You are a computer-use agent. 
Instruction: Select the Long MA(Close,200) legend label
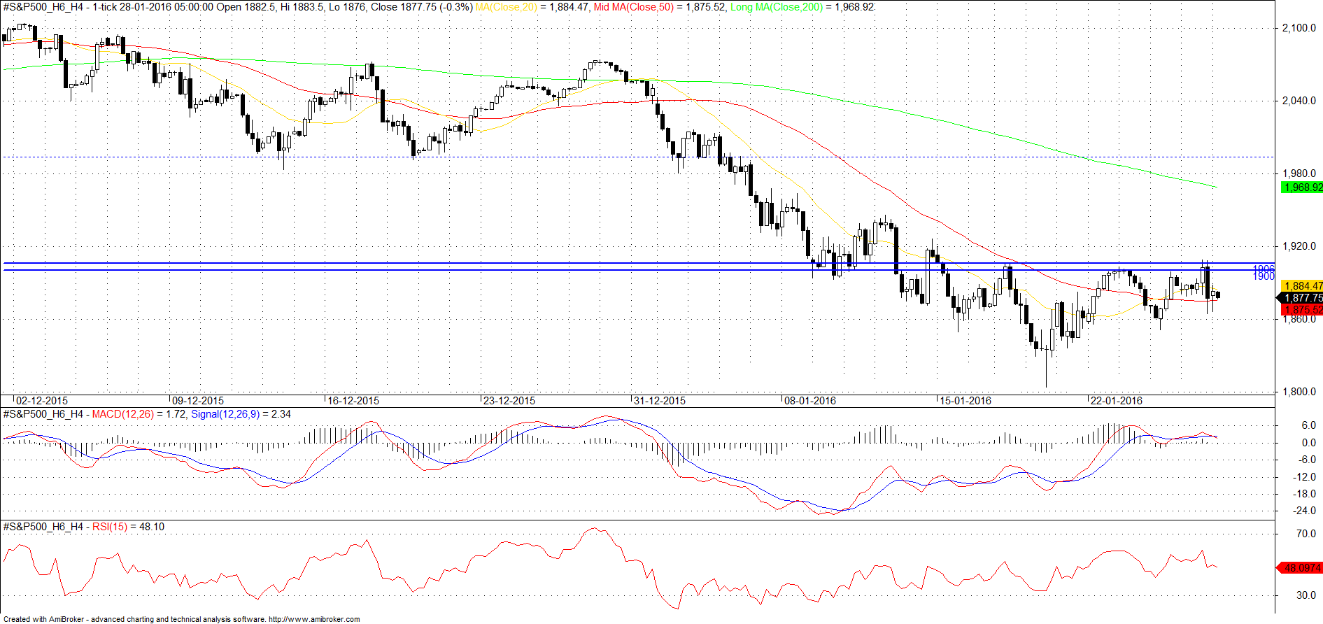click(777, 7)
